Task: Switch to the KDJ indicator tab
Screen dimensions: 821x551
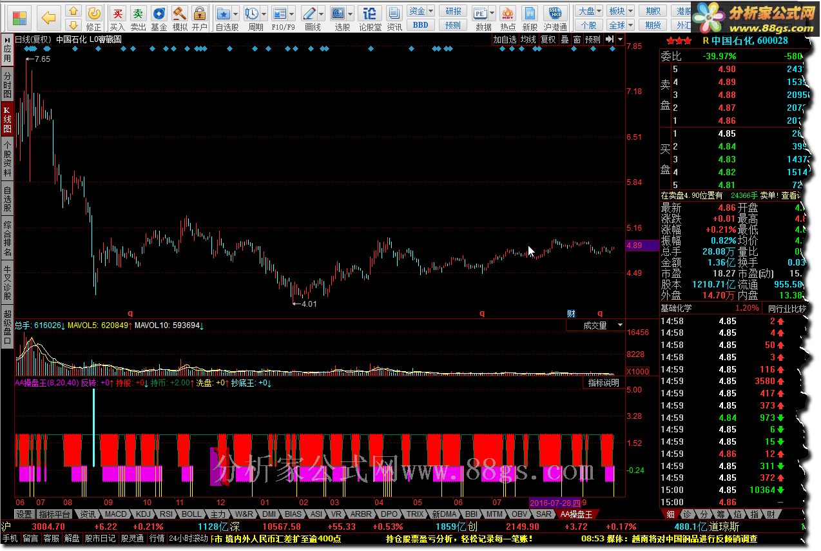Action: click(143, 514)
